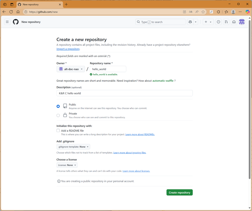This screenshot has width=252, height=211.
Task: Open Learn more about READMEs link
Action: (140, 134)
